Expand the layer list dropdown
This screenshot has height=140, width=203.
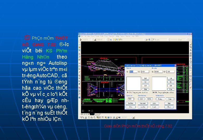(x=144, y=40)
